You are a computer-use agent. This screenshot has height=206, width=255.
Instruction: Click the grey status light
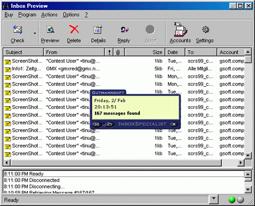tap(241, 200)
